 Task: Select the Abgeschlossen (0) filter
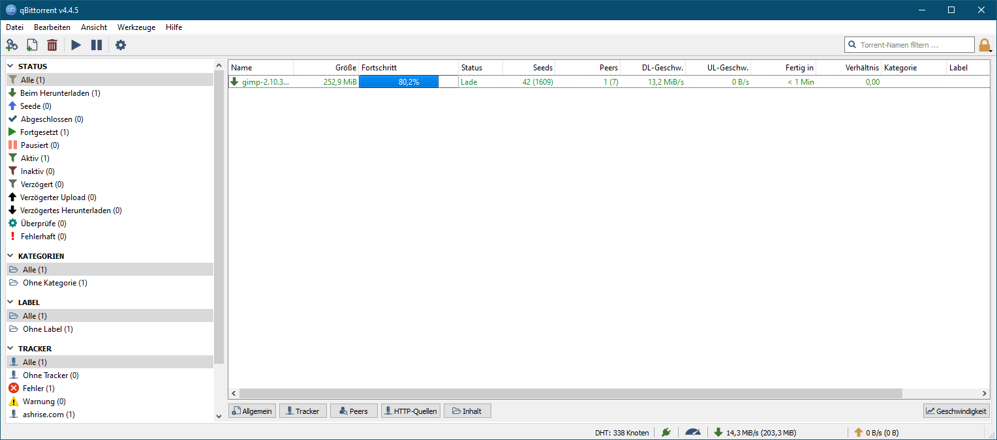click(x=110, y=119)
